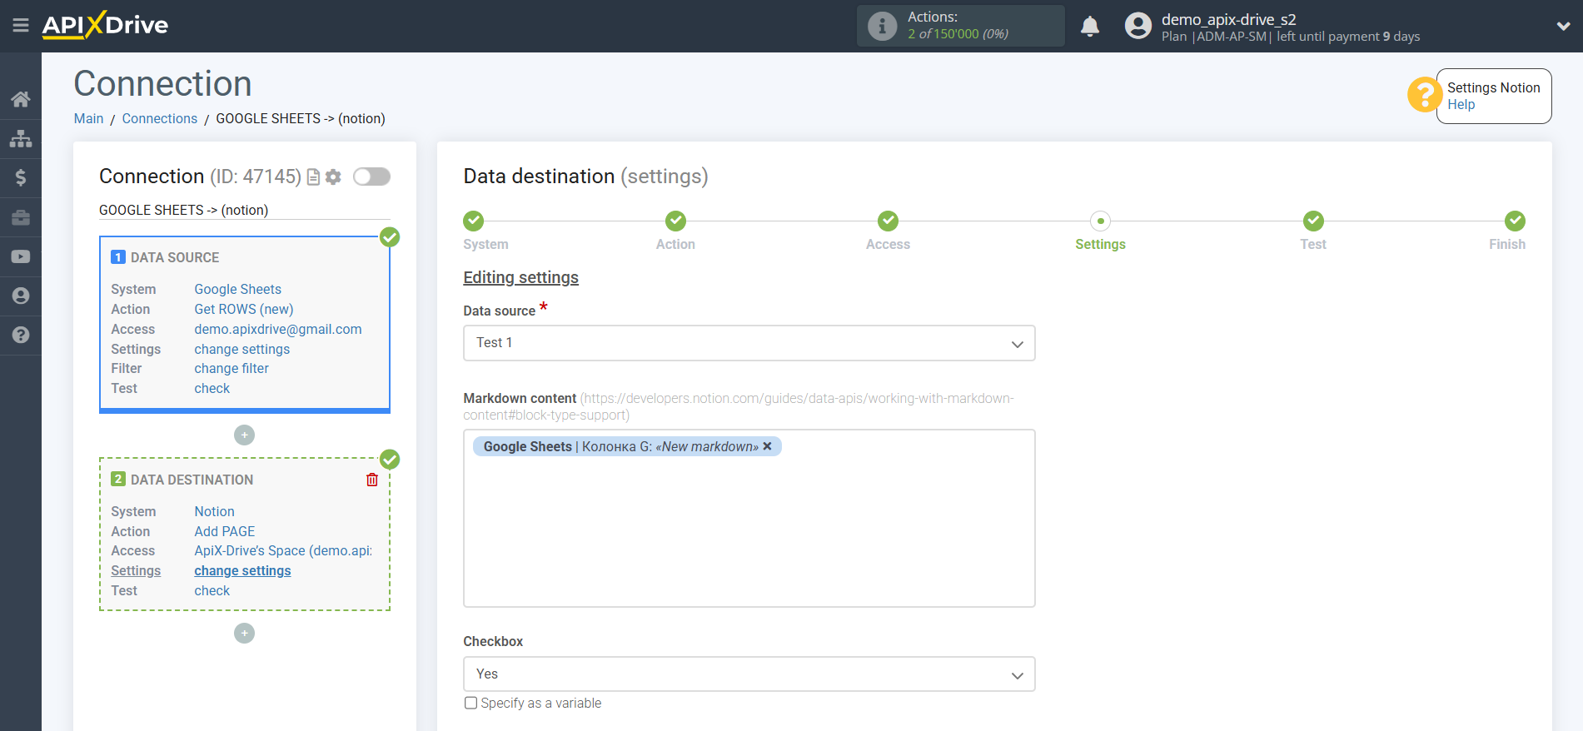Open the notifications bell
Screen dimensions: 1583x731
click(x=1089, y=27)
